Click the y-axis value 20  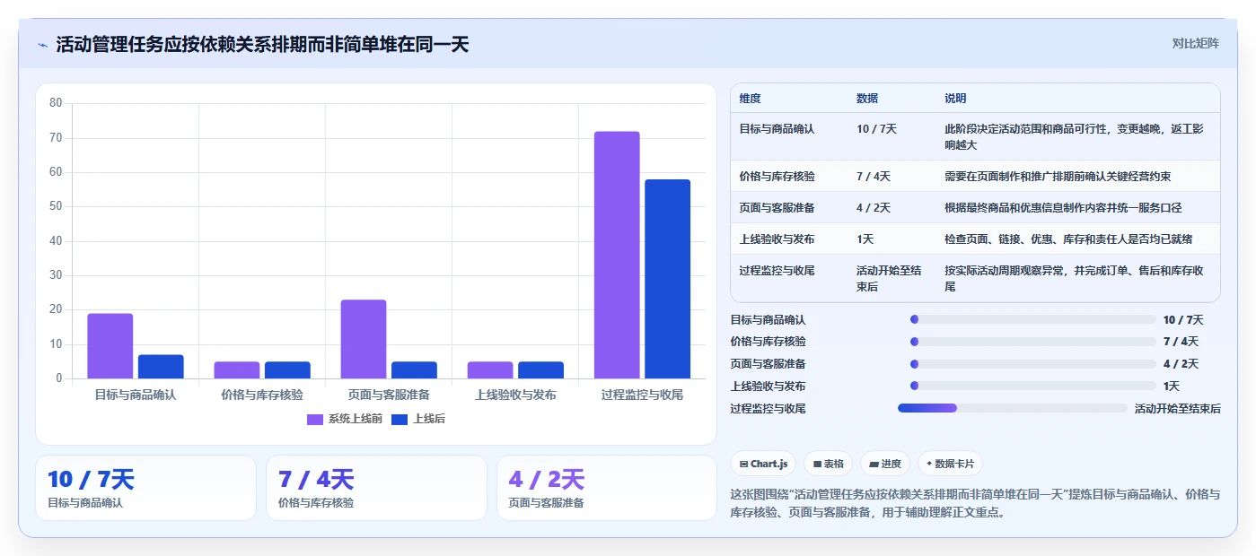click(x=56, y=309)
